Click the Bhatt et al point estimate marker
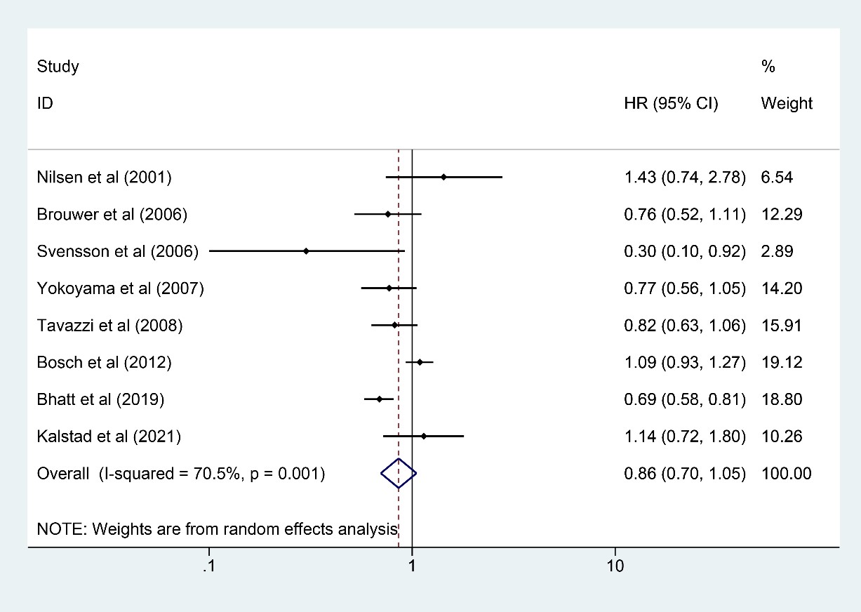The height and width of the screenshot is (612, 861). [380, 399]
